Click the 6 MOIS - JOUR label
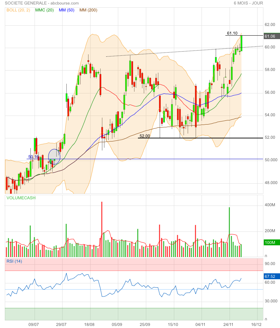Viewport: 280px width, 328px height. [248, 3]
